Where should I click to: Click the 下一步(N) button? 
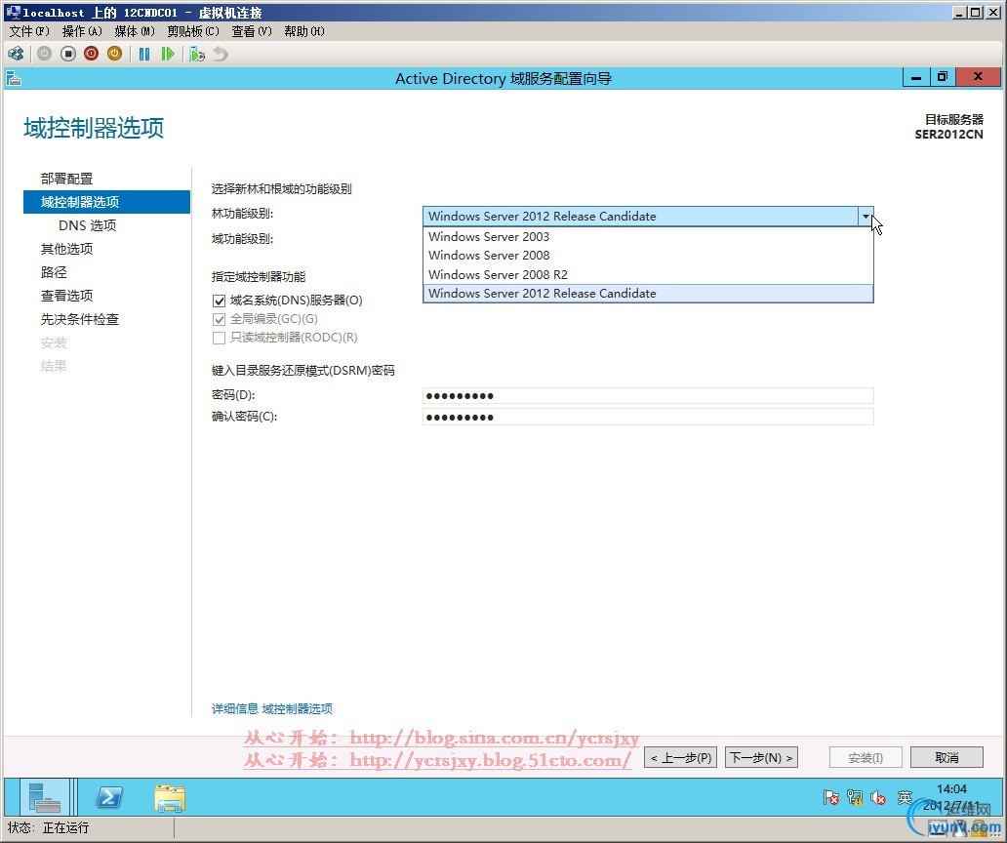(x=761, y=757)
